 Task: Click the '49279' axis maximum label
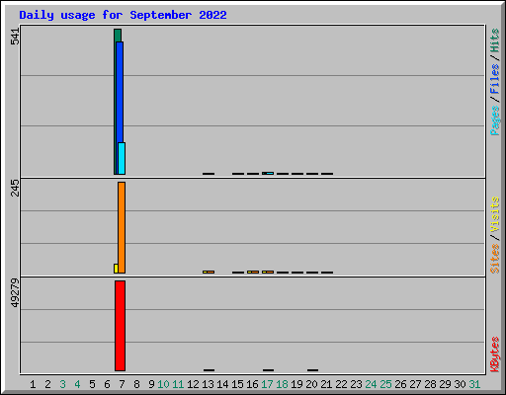tap(15, 293)
